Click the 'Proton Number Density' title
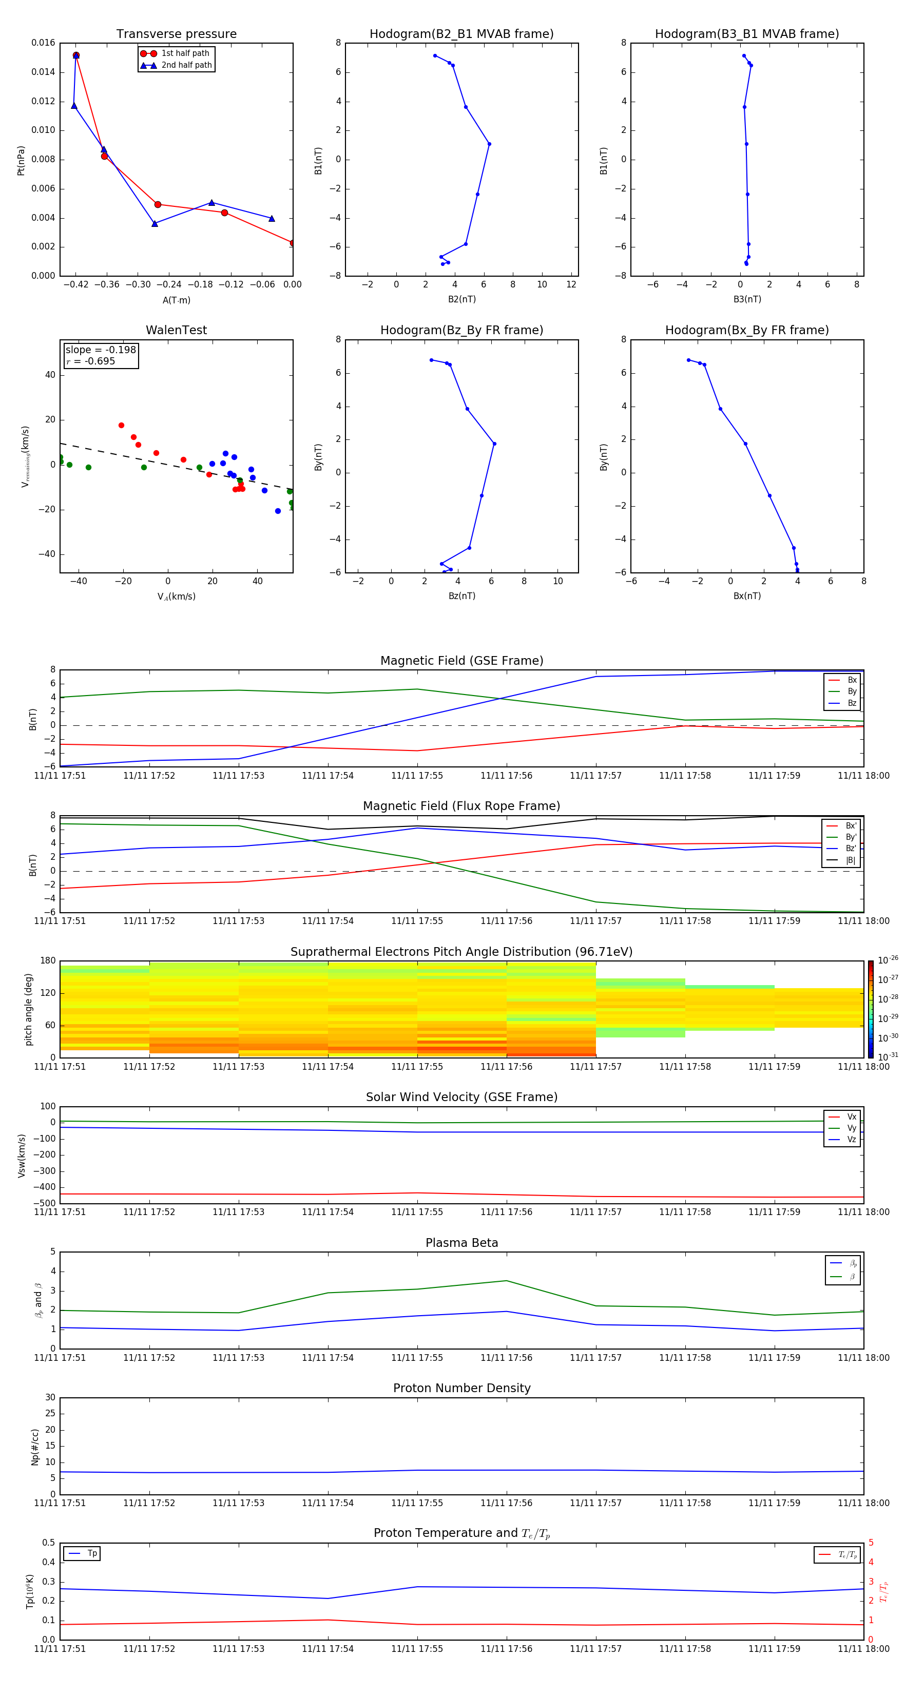The height and width of the screenshot is (1694, 924). (x=461, y=1388)
